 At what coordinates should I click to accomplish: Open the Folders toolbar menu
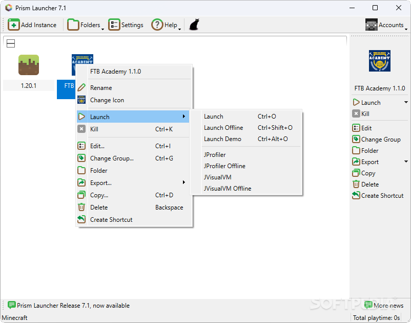pos(86,25)
